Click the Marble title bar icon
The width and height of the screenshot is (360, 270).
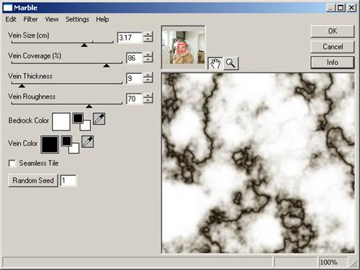tap(8, 8)
